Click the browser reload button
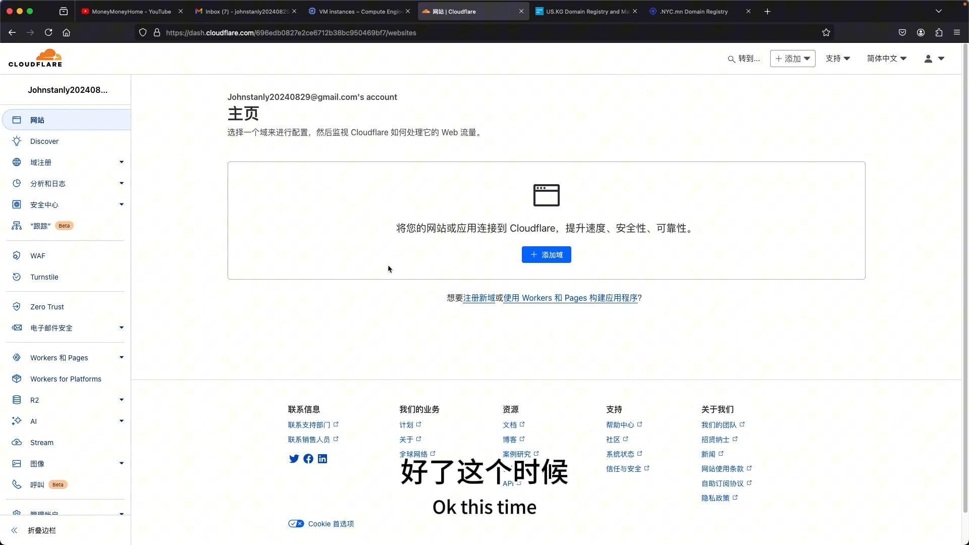969x545 pixels. [x=48, y=32]
